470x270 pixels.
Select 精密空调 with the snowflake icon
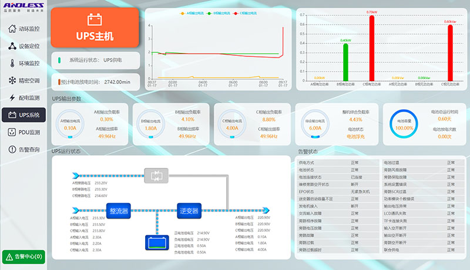click(x=24, y=80)
